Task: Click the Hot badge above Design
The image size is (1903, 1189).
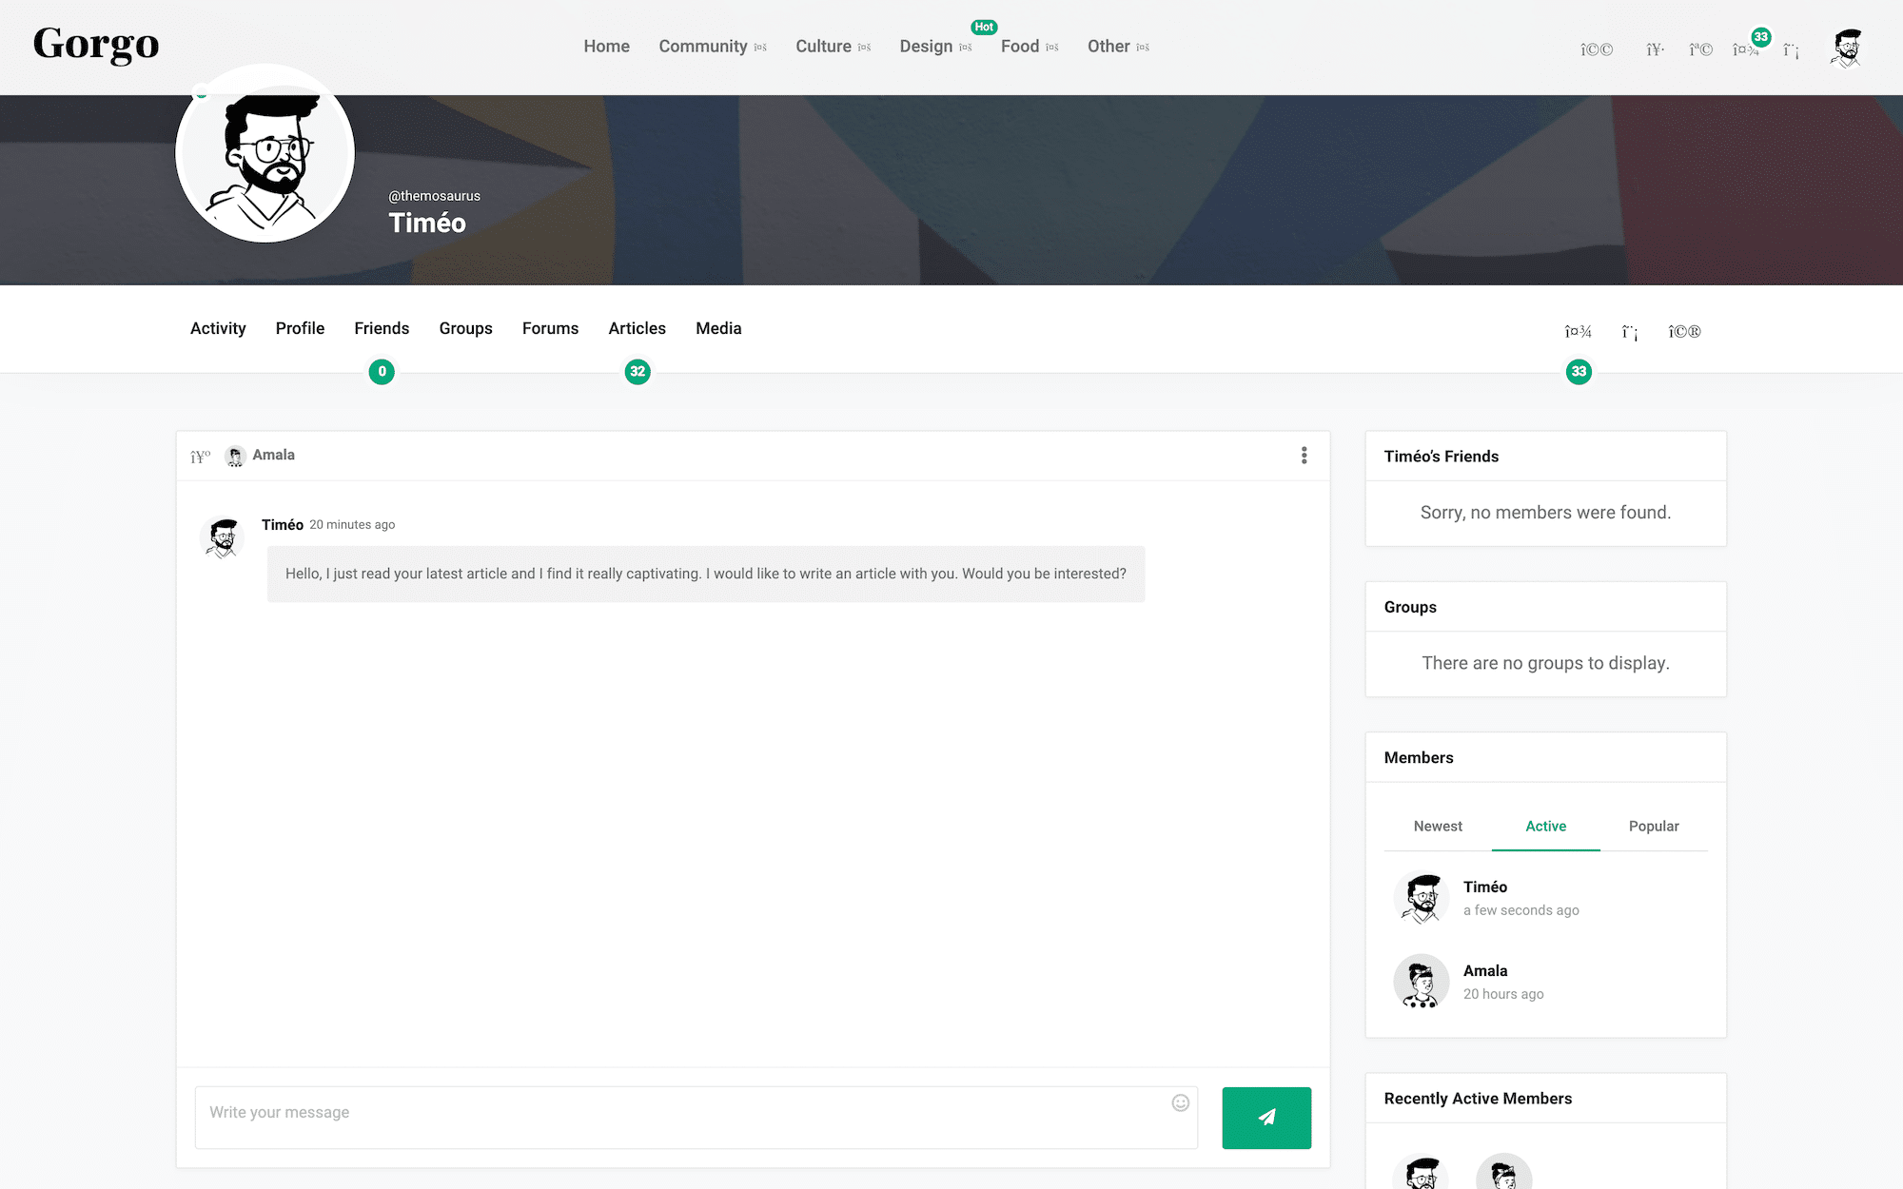Action: pyautogui.click(x=984, y=28)
